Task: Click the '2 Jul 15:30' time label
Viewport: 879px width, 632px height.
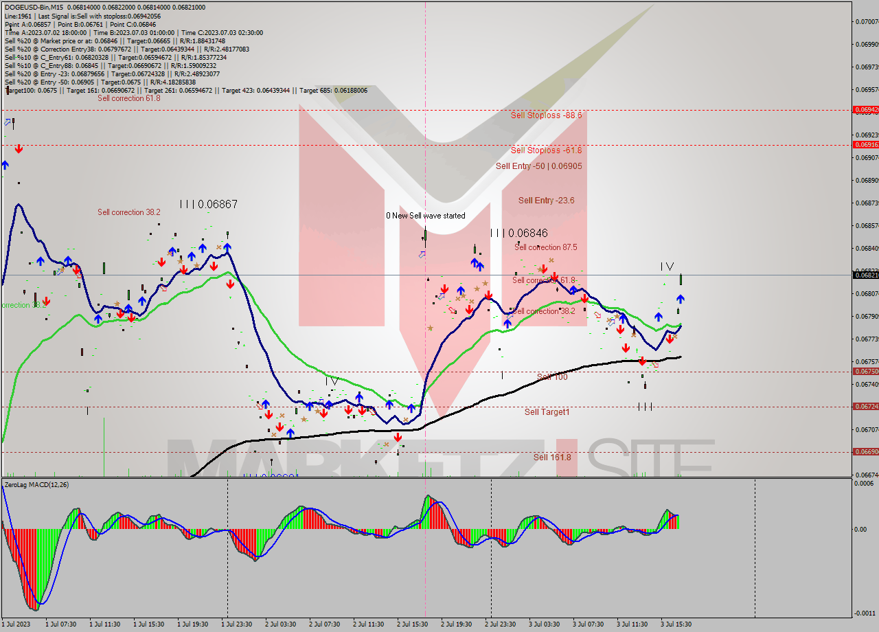Action: (x=412, y=624)
